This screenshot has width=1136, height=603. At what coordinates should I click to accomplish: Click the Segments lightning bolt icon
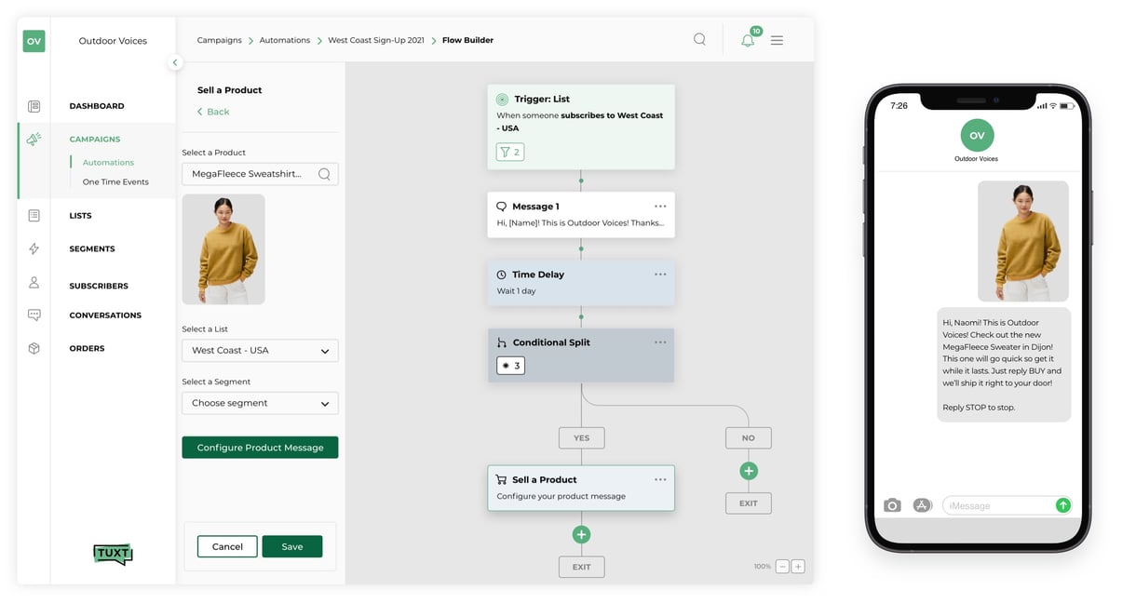[34, 248]
